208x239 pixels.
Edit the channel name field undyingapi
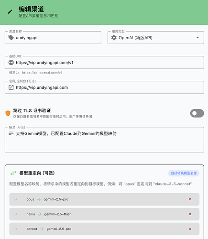coord(53,38)
